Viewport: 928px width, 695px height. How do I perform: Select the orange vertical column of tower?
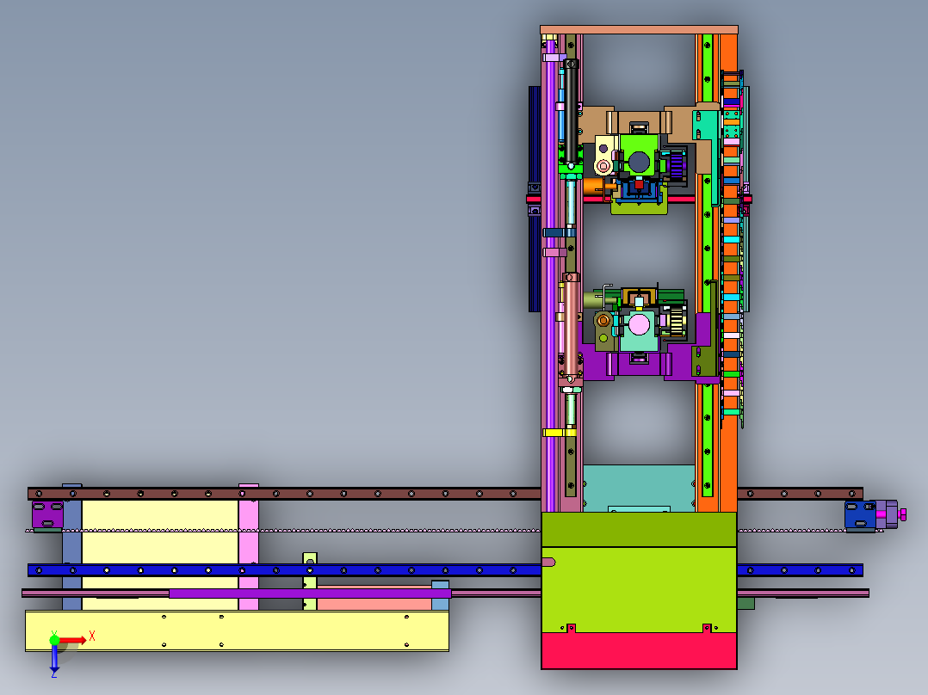[729, 272]
